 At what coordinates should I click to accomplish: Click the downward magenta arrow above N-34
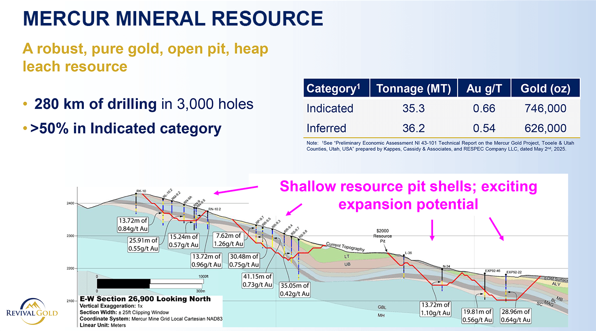tap(433, 229)
